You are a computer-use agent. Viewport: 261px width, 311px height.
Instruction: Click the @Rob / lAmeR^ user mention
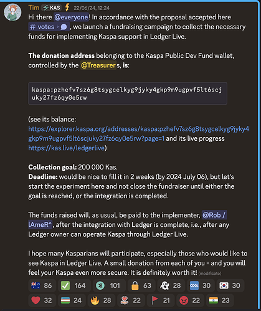[x=127, y=220]
